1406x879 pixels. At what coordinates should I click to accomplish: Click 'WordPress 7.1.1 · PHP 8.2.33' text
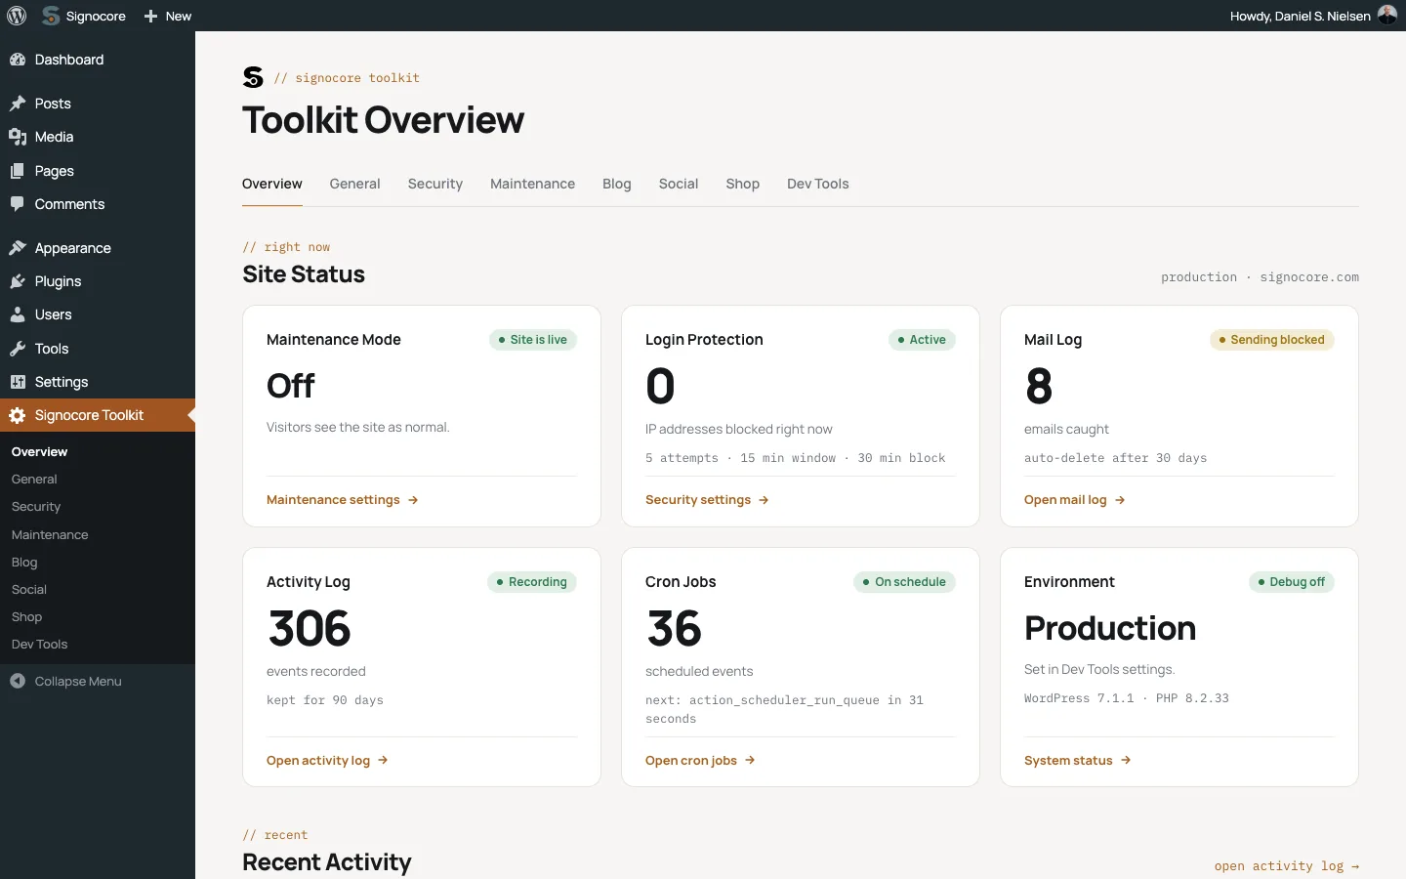click(1127, 698)
